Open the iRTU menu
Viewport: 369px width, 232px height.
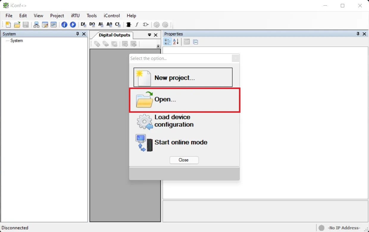point(76,16)
